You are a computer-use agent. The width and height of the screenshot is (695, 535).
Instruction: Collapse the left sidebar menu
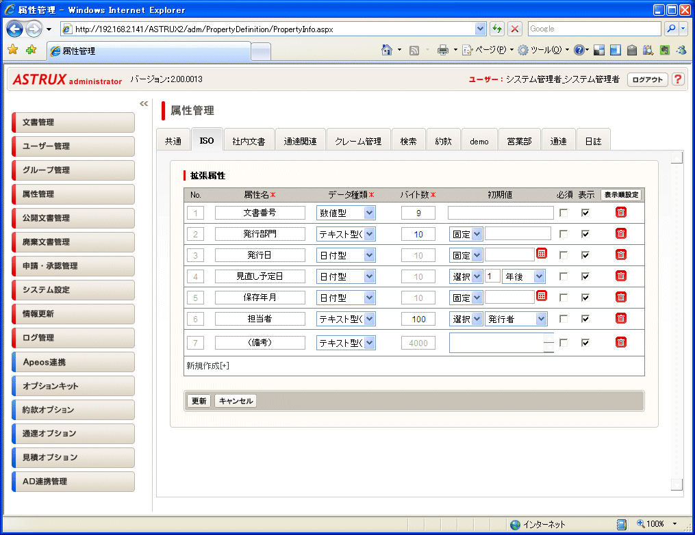[144, 104]
